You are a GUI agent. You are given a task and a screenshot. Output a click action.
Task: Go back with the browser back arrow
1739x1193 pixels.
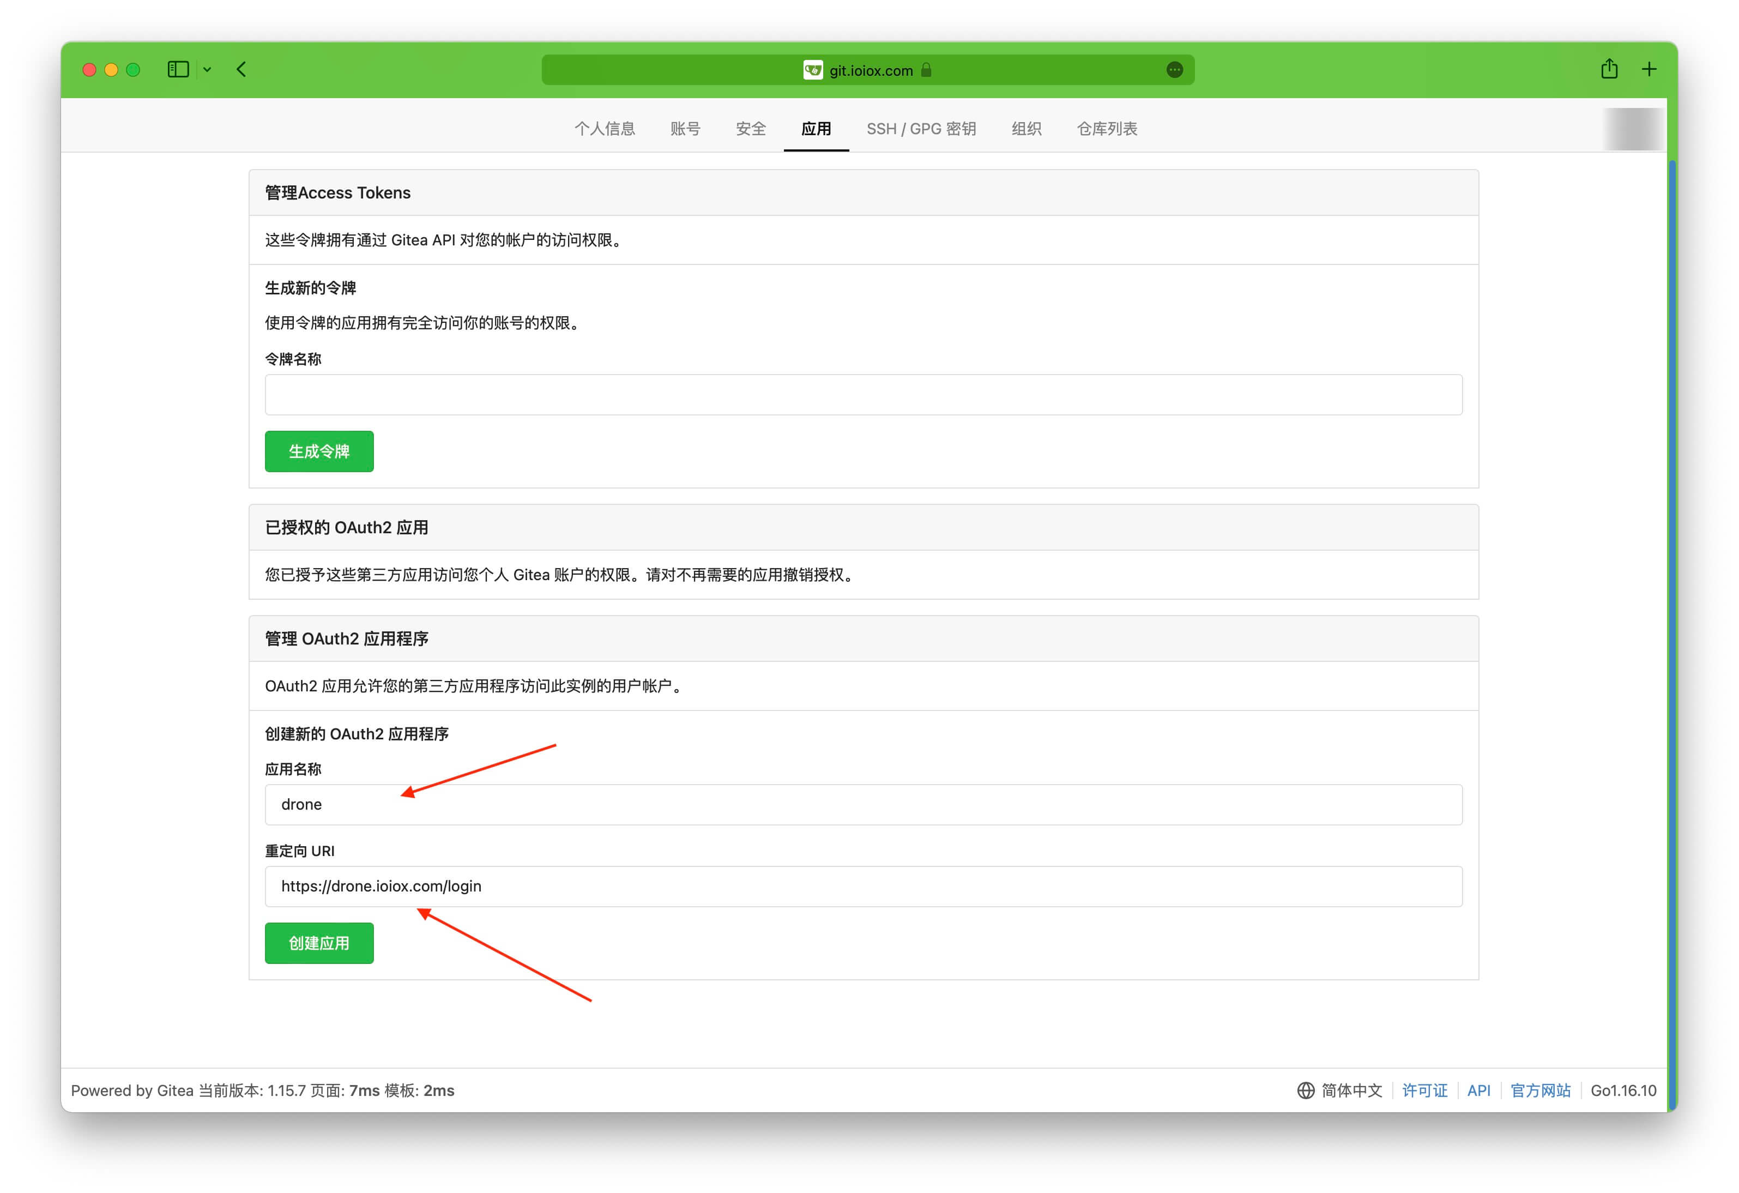coord(241,70)
